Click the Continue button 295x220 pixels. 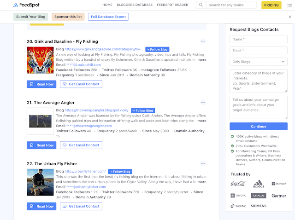258,127
